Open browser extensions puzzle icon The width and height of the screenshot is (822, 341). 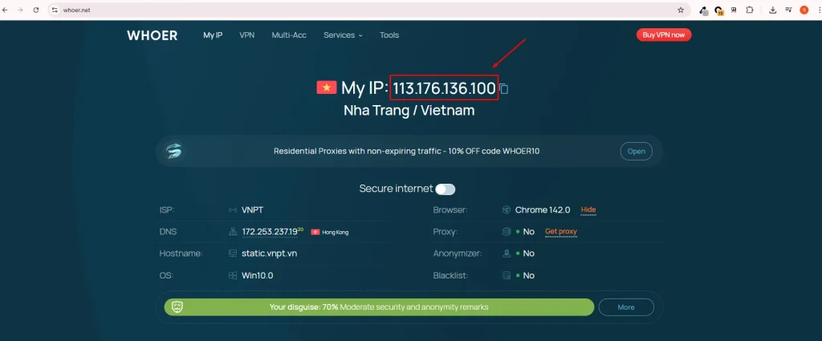click(750, 10)
